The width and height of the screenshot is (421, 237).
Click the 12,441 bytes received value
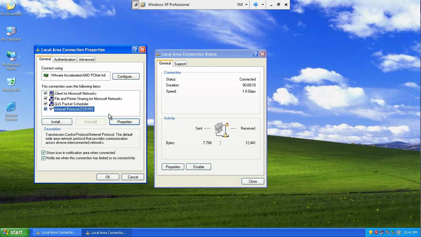pos(250,143)
